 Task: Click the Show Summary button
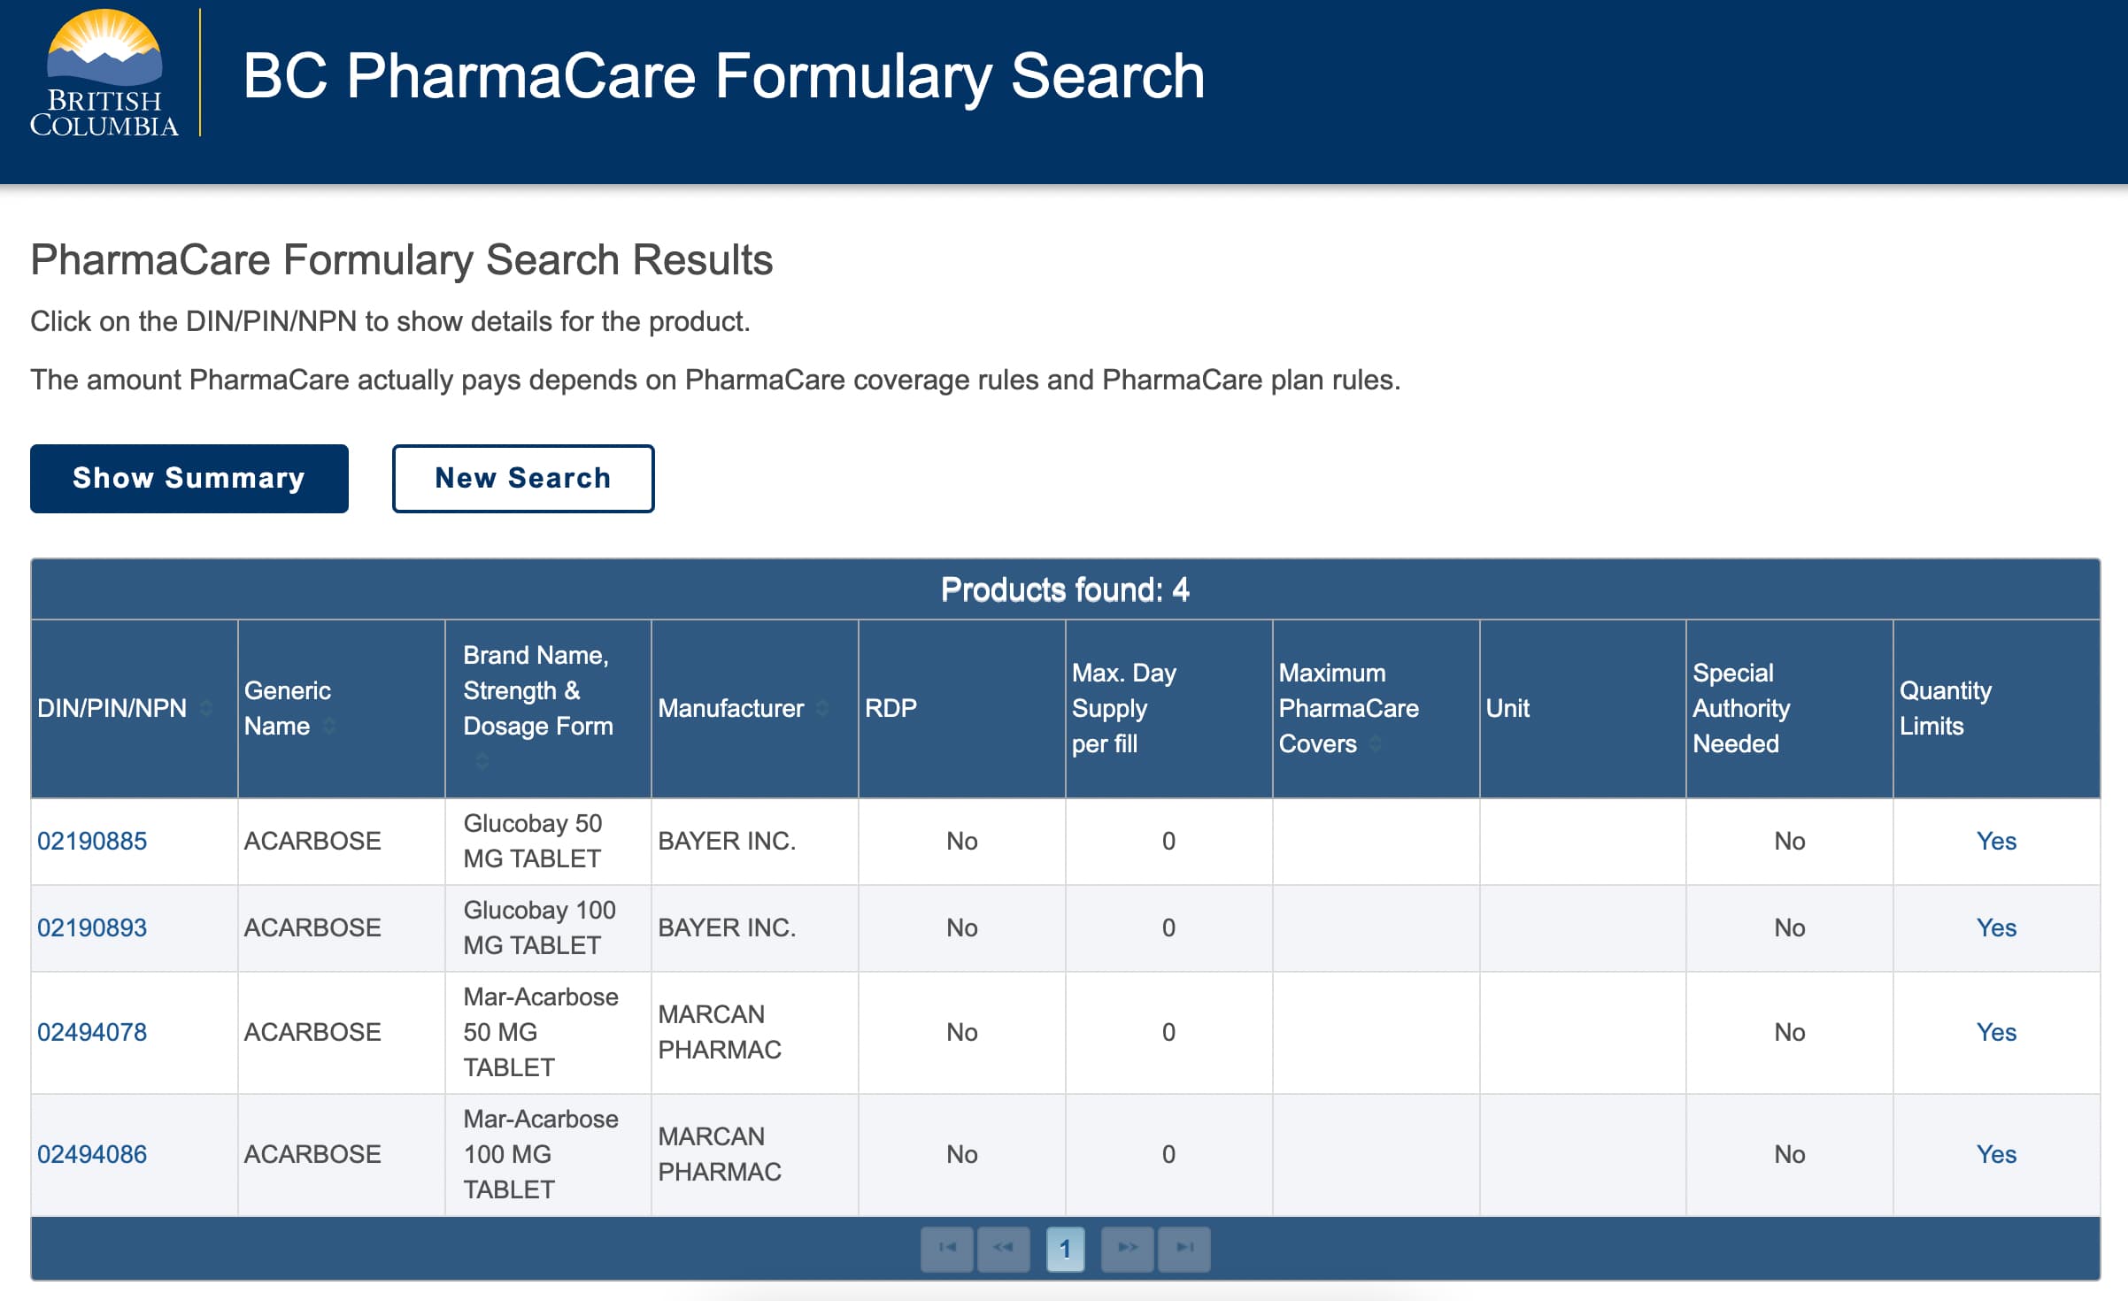click(x=189, y=478)
